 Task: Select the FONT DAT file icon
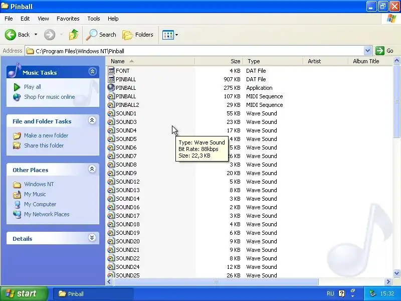click(111, 70)
